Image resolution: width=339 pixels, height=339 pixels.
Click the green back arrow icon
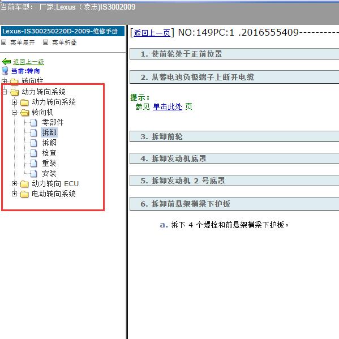(6, 62)
